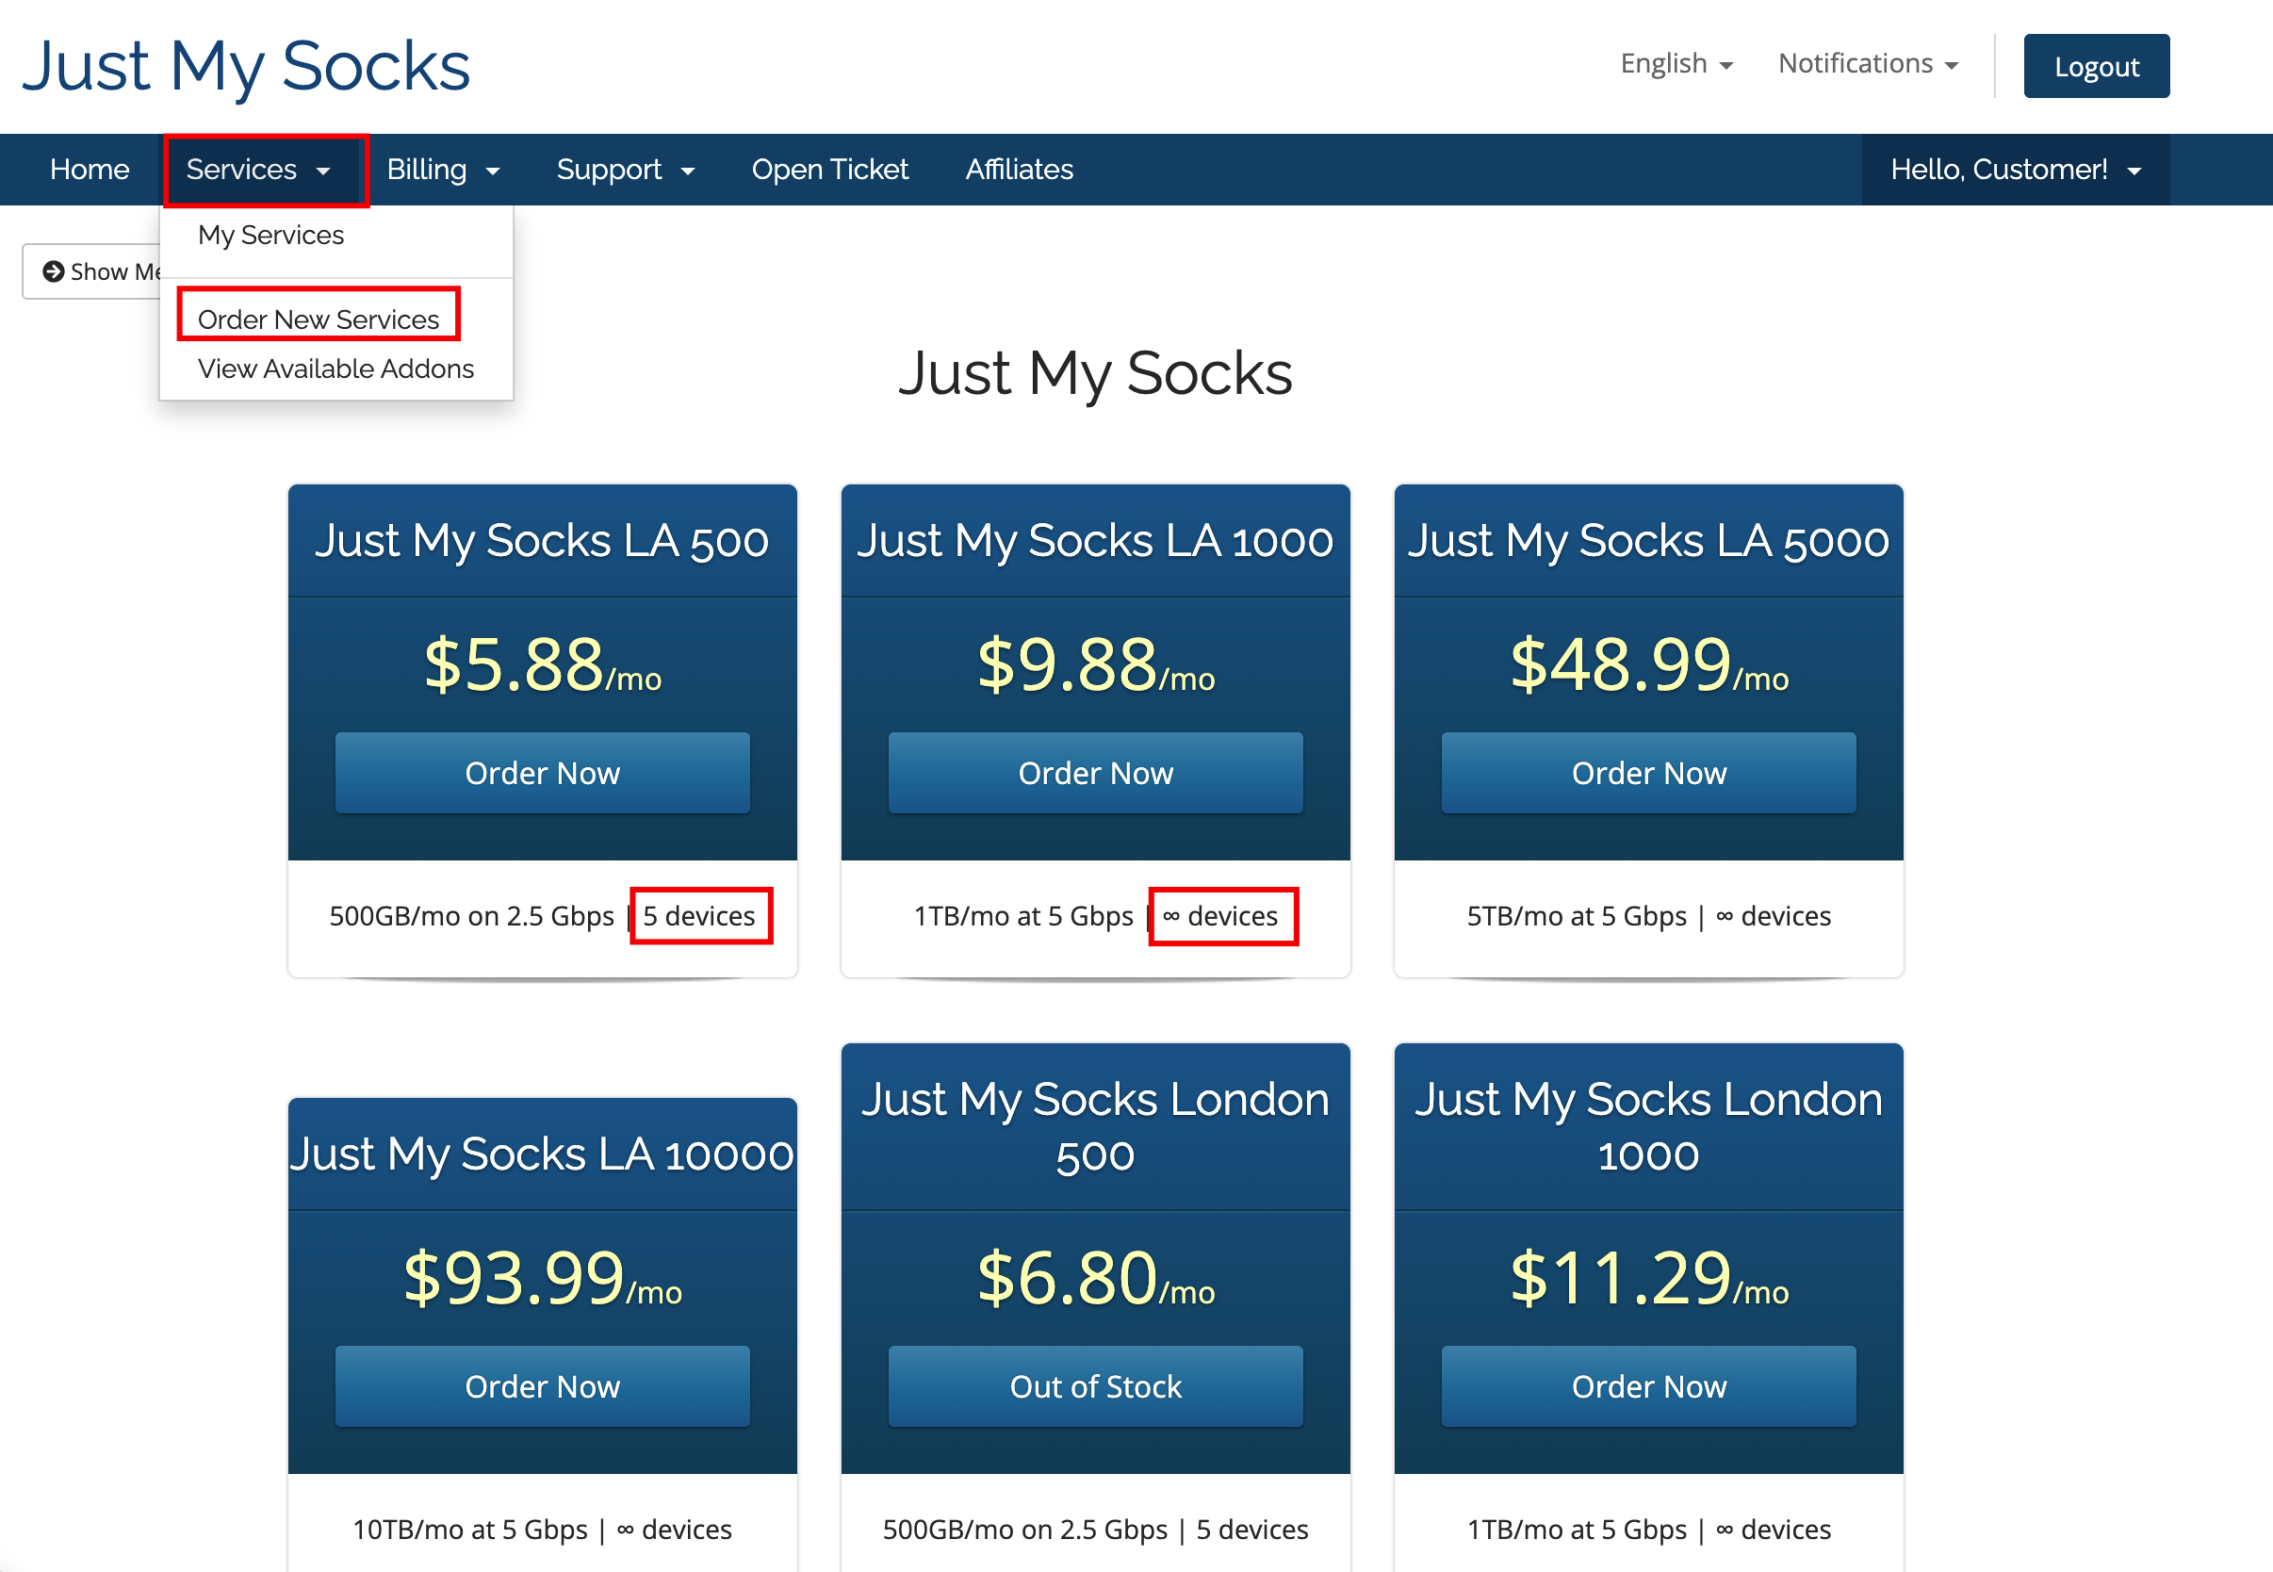Open the Affiliates page
This screenshot has width=2273, height=1572.
pos(1020,170)
